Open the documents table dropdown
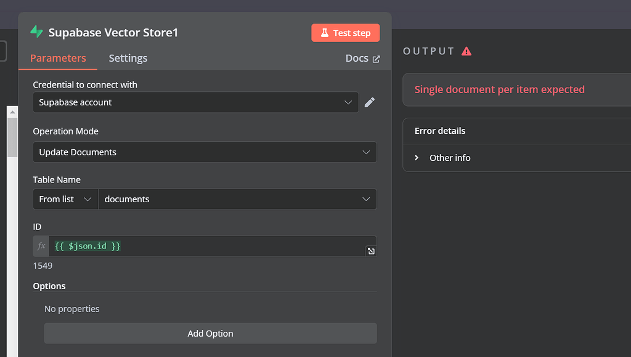631x357 pixels. pos(238,199)
